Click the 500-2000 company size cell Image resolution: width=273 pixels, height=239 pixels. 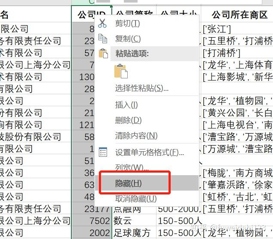pos(179,209)
